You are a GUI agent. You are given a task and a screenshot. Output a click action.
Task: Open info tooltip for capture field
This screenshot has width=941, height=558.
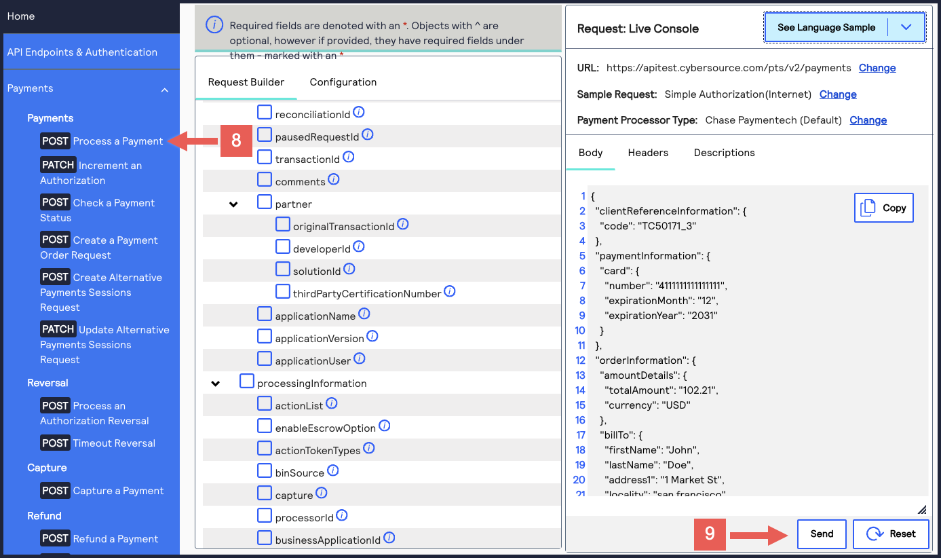(322, 494)
